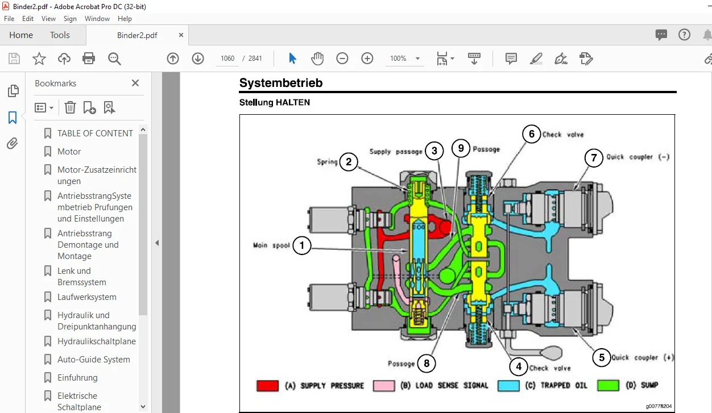
Task: Open AntriebsstrangSystembetrieb Prufungen bookmark
Action: 95,207
